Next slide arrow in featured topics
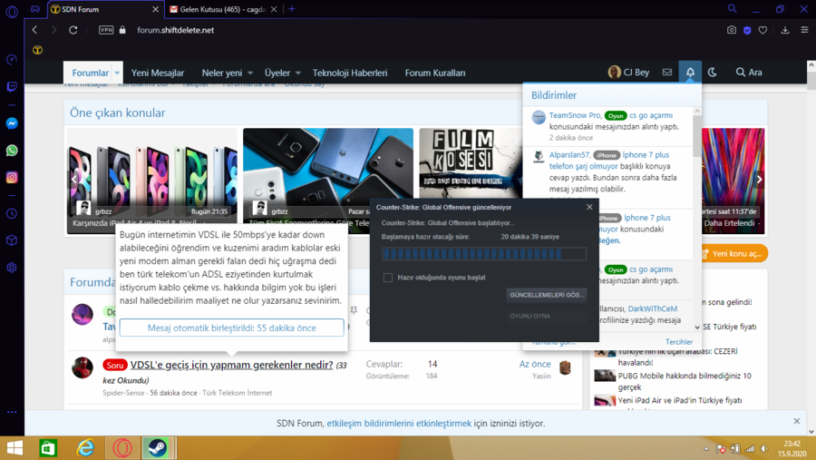816x460 pixels. pos(759,180)
